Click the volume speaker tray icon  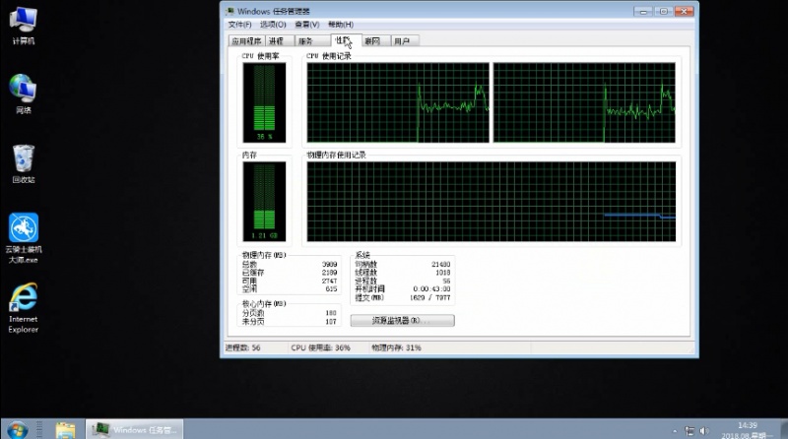(x=704, y=431)
